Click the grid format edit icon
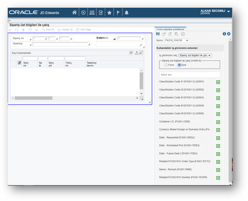 [x=131, y=53]
